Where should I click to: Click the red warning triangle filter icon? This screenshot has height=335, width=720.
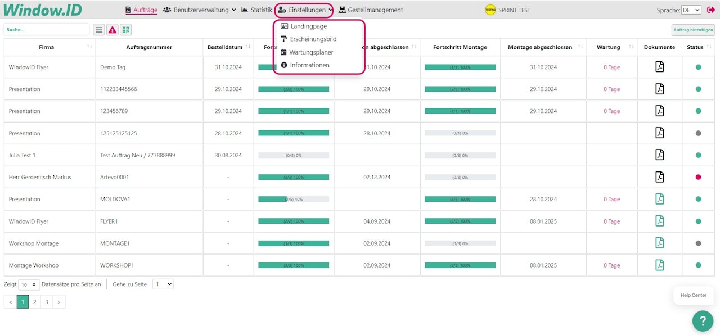(x=112, y=30)
